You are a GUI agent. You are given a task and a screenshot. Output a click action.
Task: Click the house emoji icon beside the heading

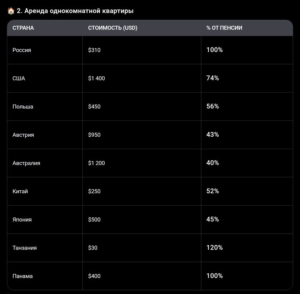pos(11,11)
